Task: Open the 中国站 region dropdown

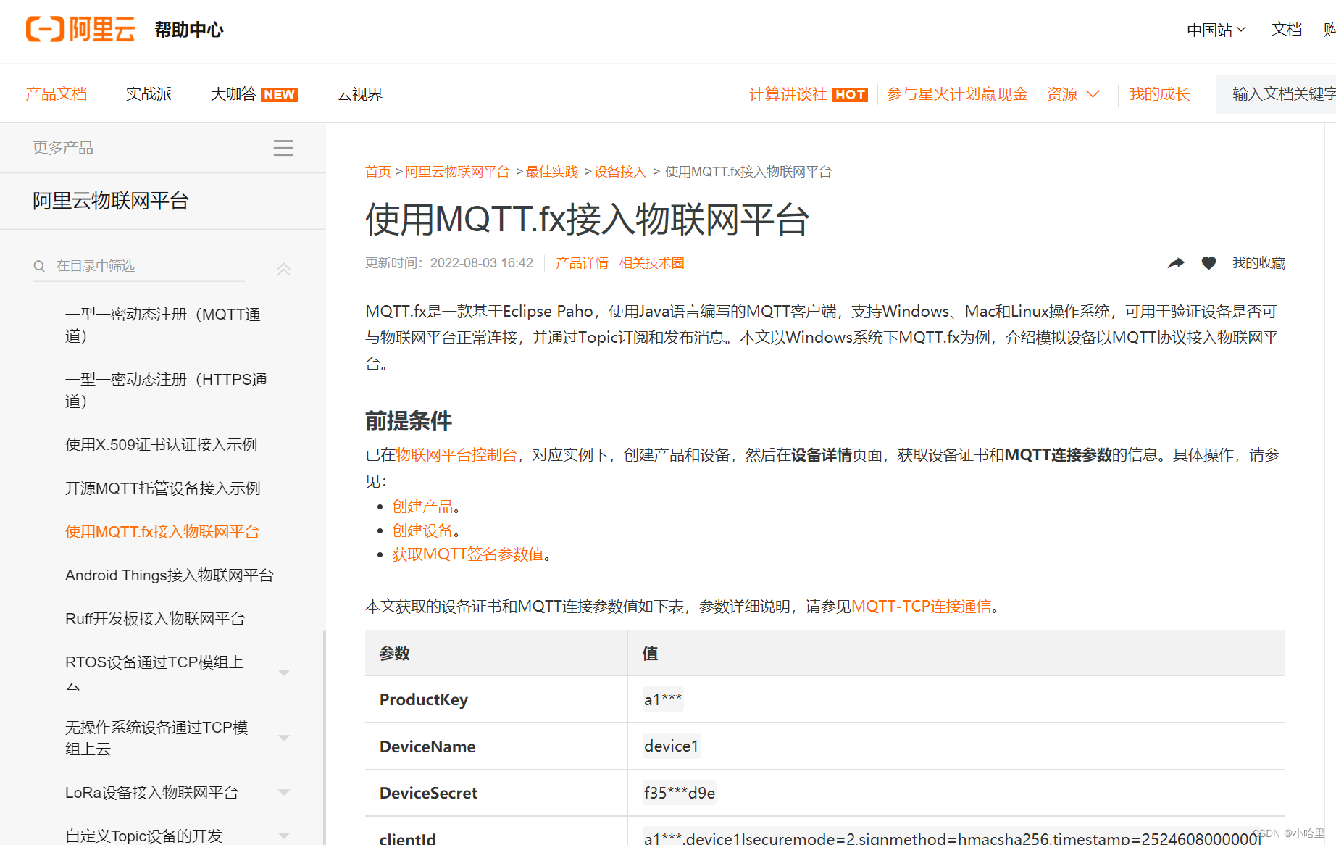Action: (1216, 29)
